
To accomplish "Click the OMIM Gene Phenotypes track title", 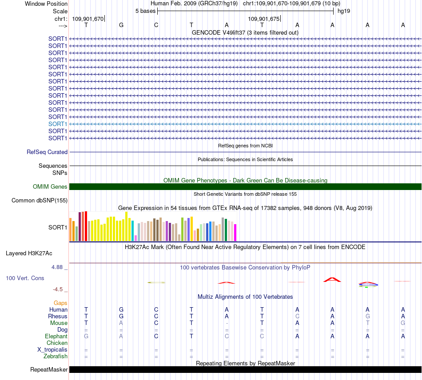I will coord(245,180).
